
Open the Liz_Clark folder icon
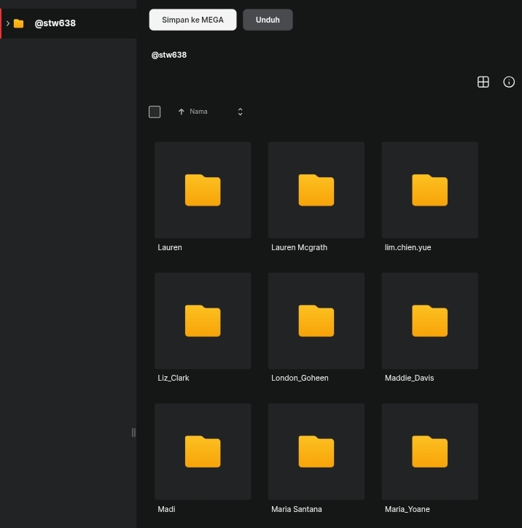pos(203,321)
